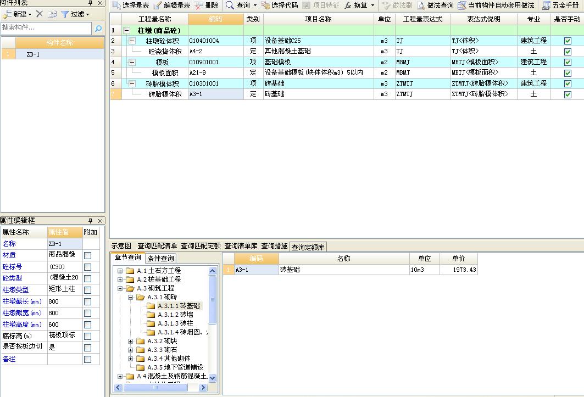The width and height of the screenshot is (584, 397).
Task: Click the 新建 component icon
Action: 7,14
